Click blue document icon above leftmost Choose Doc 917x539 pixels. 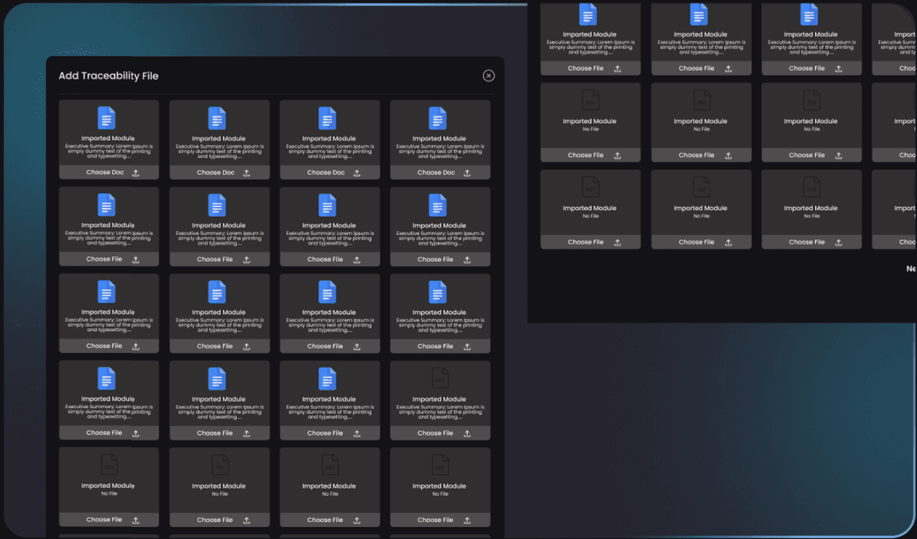(x=106, y=118)
